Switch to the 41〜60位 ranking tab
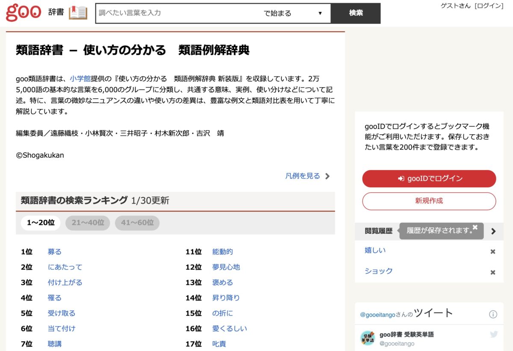This screenshot has width=513, height=351. 137,223
